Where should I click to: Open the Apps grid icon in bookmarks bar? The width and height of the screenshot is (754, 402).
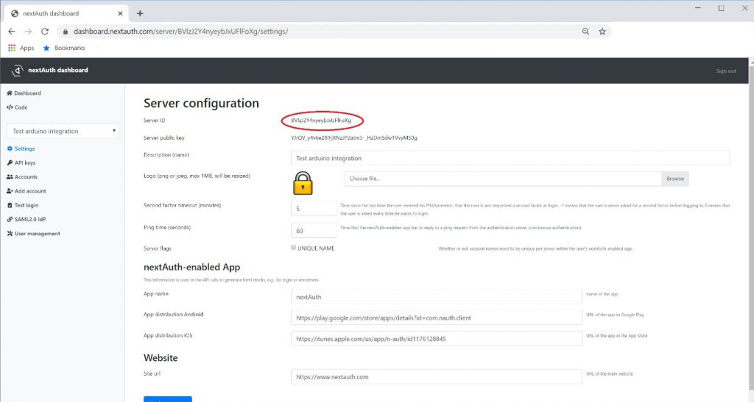click(x=12, y=48)
